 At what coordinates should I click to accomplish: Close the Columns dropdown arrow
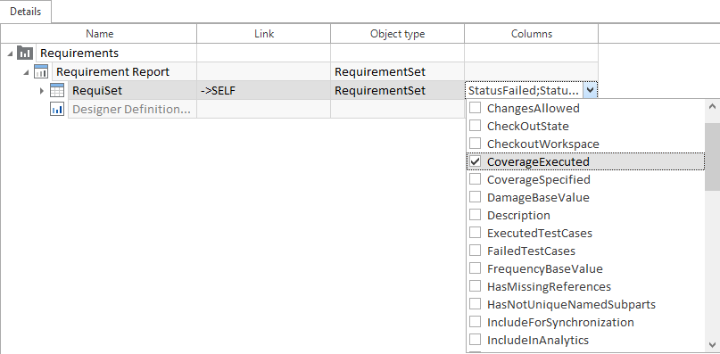[590, 91]
